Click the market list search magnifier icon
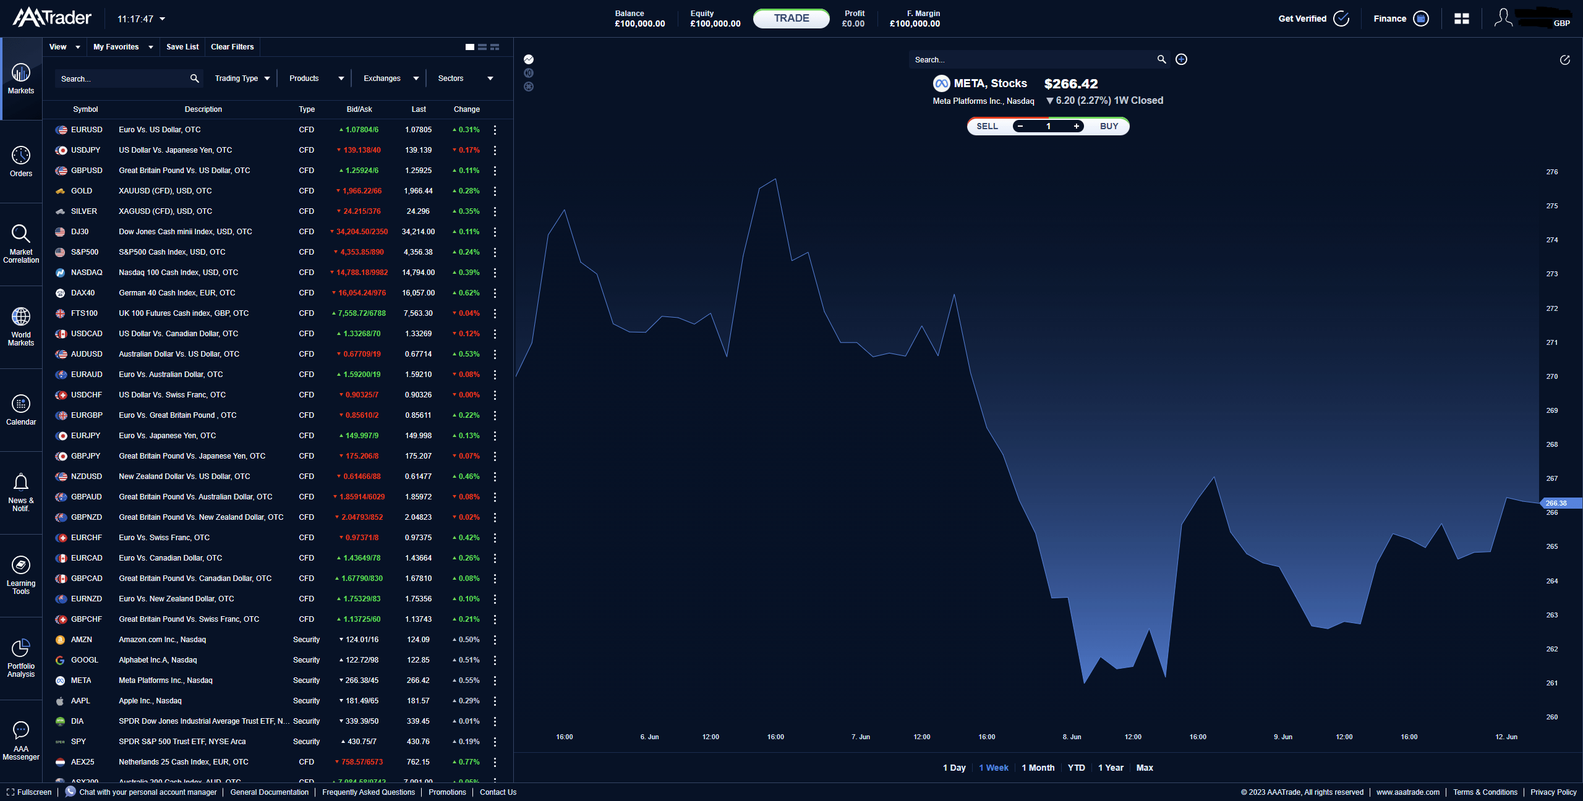Viewport: 1583px width, 801px height. click(194, 78)
